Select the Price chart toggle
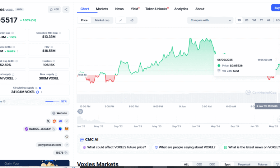Image resolution: width=280 pixels, height=168 pixels. [x=84, y=20]
